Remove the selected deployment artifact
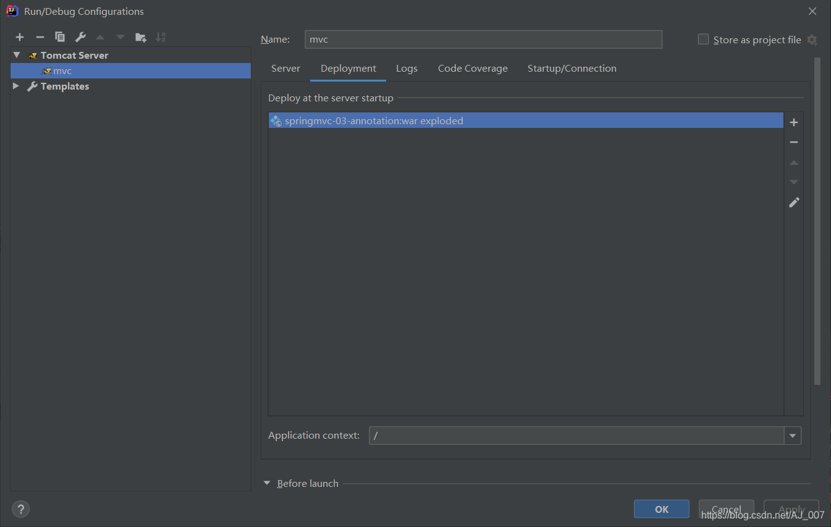The height and width of the screenshot is (527, 831). pos(794,142)
